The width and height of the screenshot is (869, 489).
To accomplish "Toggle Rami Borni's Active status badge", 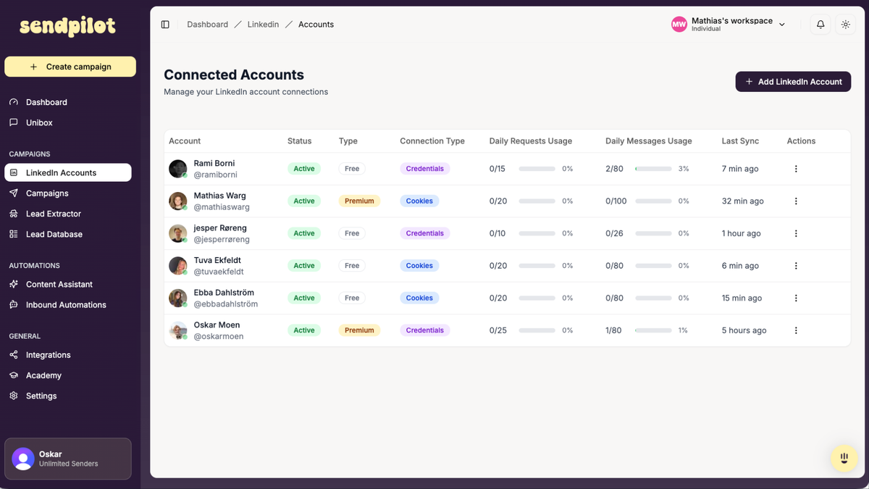I will click(x=303, y=168).
